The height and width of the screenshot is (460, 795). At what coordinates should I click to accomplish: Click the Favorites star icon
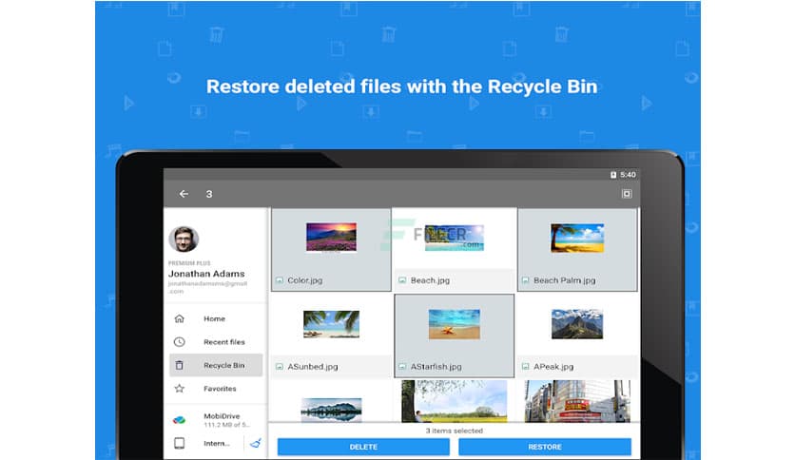click(180, 389)
